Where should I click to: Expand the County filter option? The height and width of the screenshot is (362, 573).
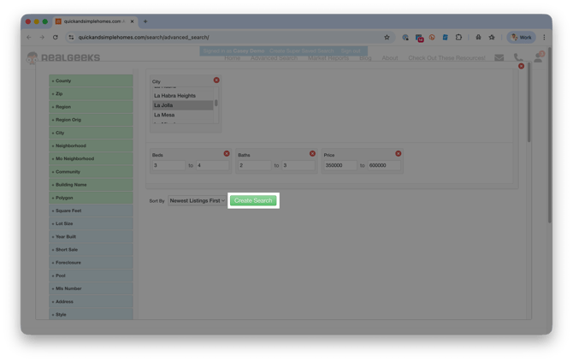click(x=91, y=80)
